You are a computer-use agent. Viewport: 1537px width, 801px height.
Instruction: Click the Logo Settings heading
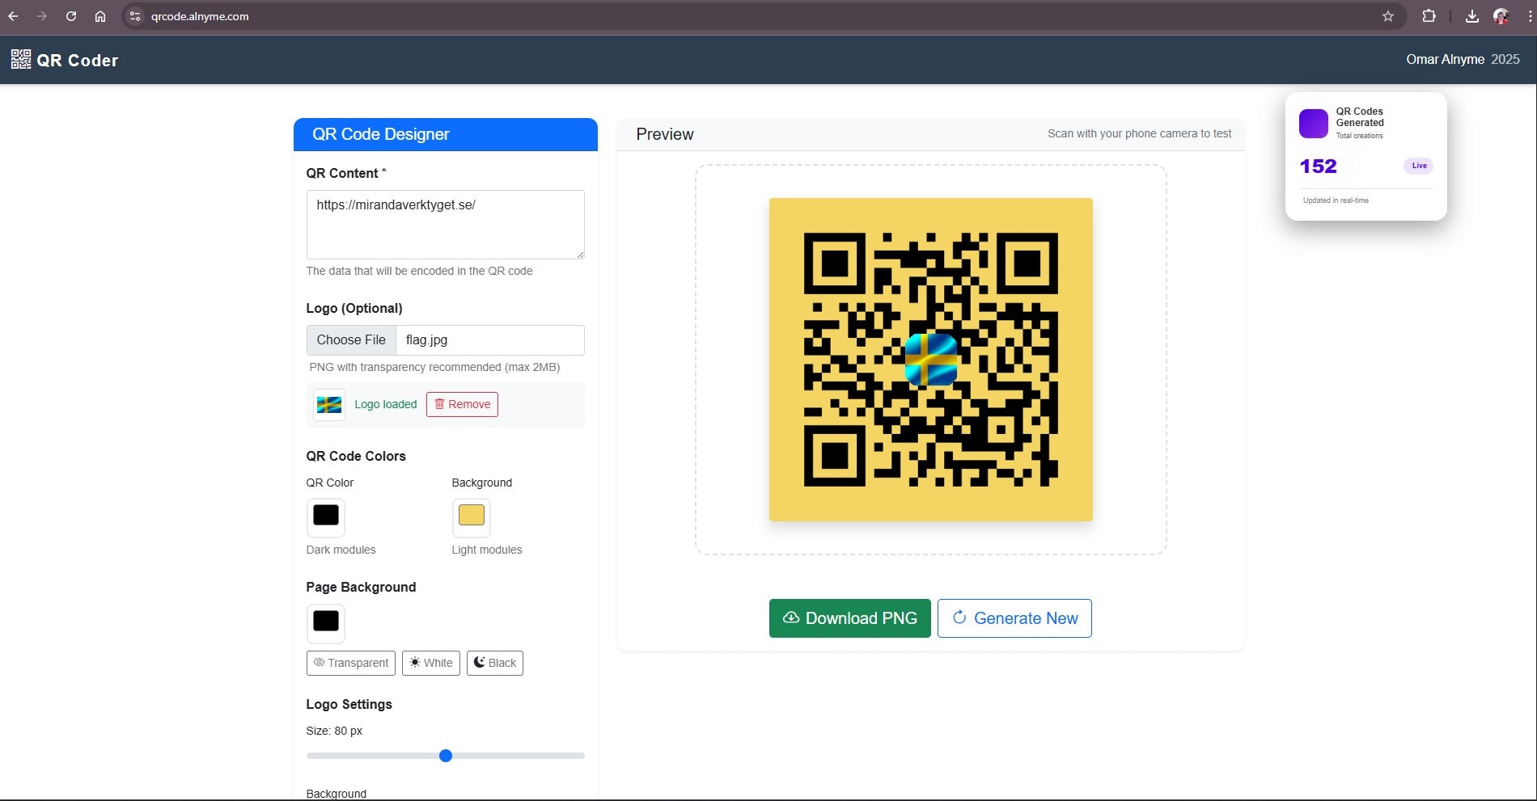(x=349, y=704)
